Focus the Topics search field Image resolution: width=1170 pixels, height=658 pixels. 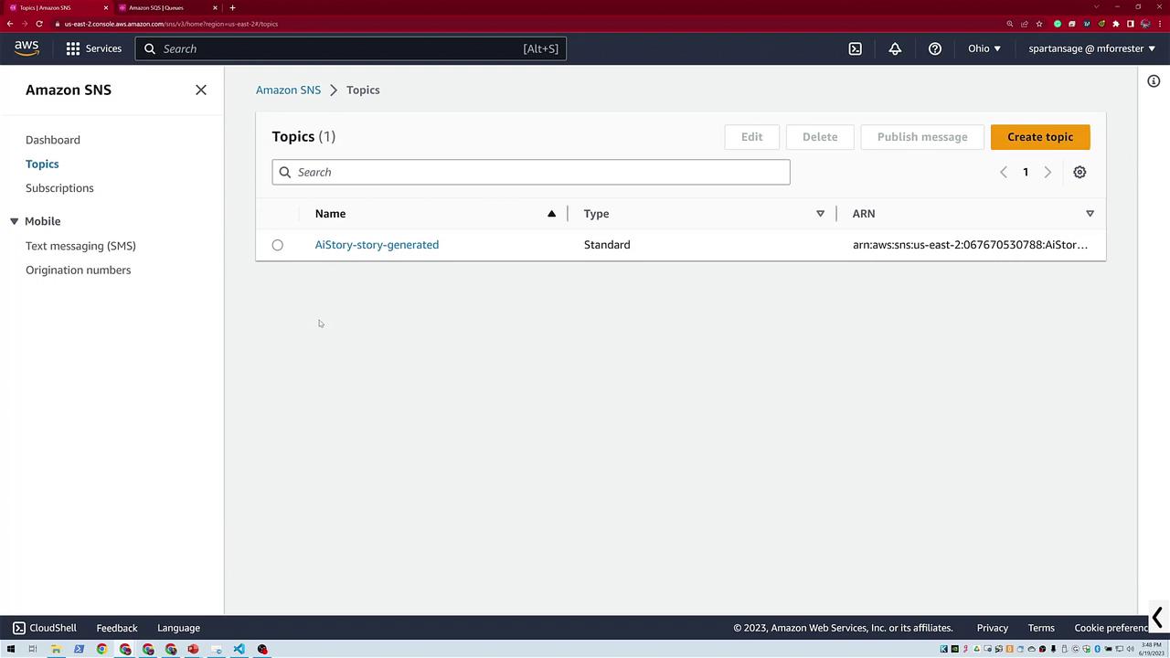click(x=531, y=172)
